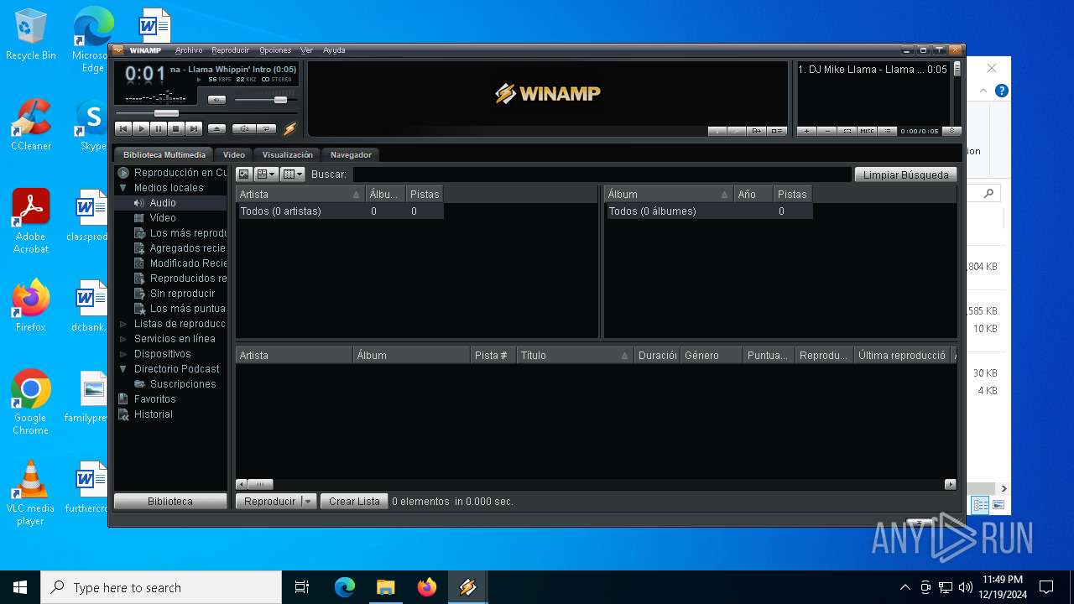Click the Eject/Open file button
The image size is (1074, 604).
pos(216,129)
